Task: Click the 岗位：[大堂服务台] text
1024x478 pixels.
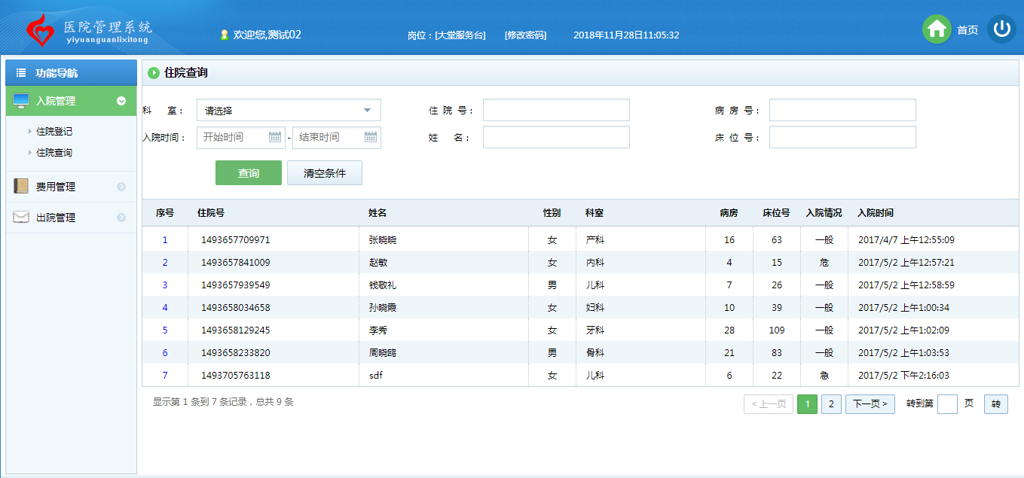Action: coord(446,35)
